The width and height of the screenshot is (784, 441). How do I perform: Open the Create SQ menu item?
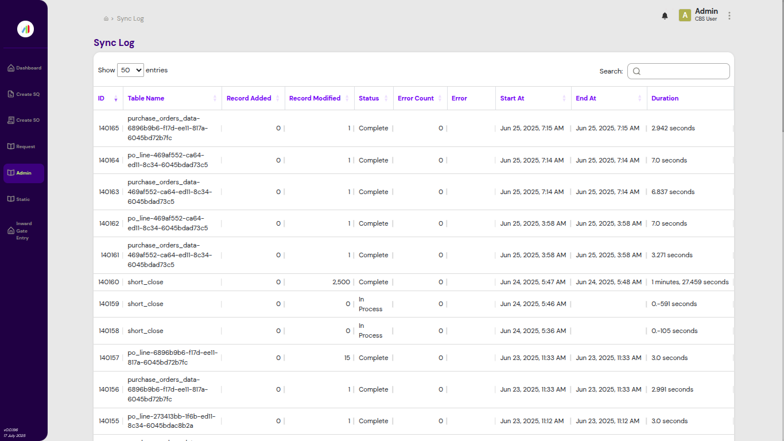click(x=24, y=94)
